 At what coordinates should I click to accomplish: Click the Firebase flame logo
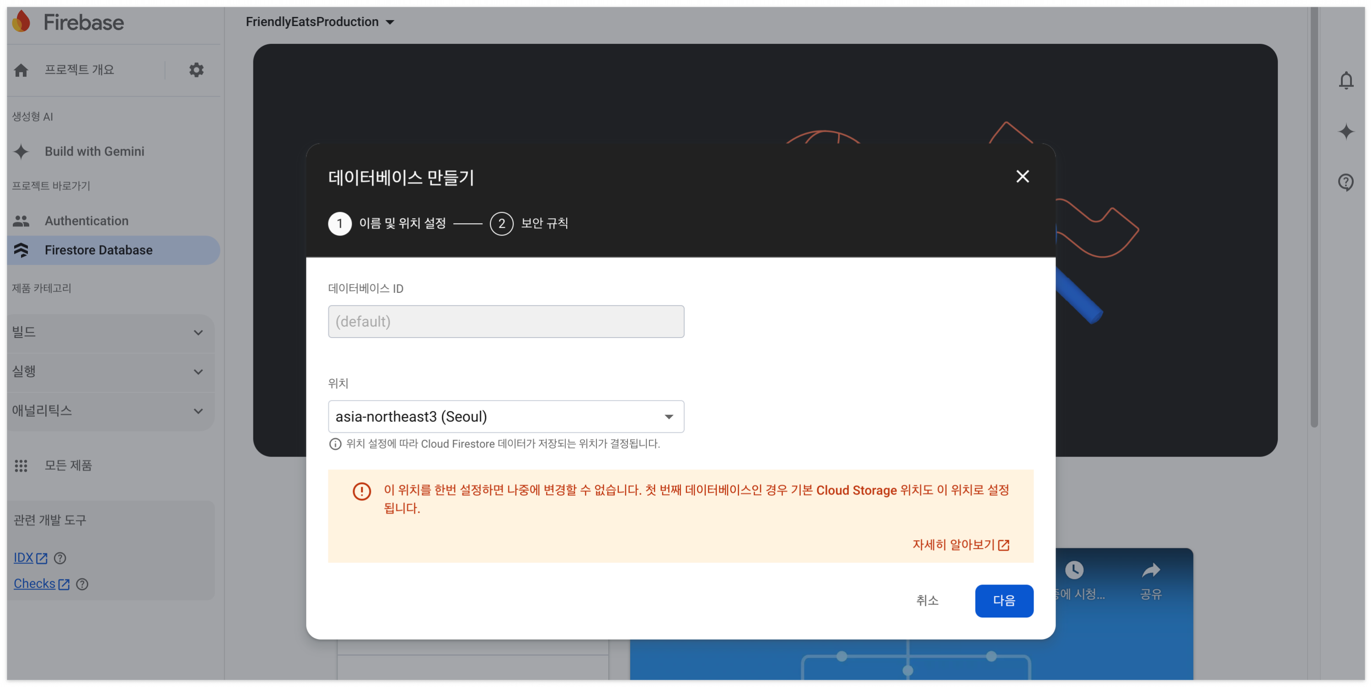[22, 22]
